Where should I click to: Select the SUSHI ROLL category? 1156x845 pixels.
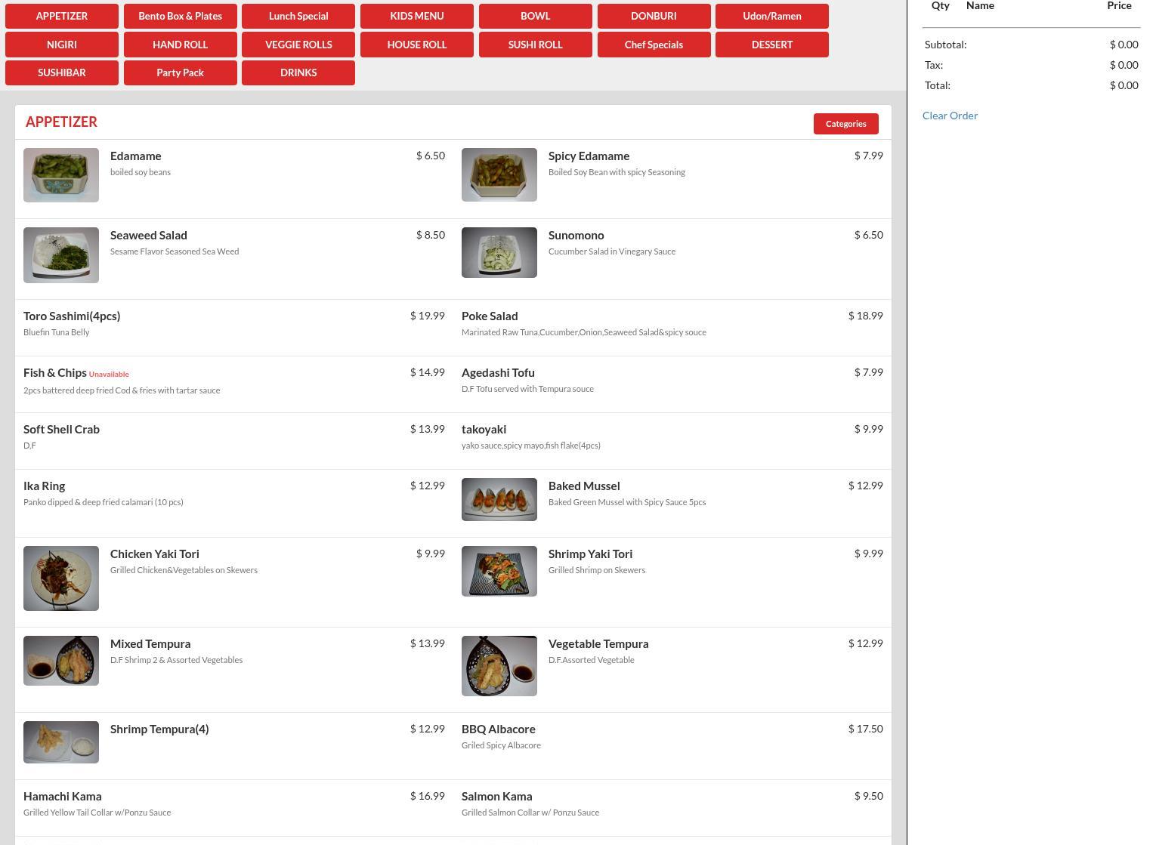coord(535,45)
